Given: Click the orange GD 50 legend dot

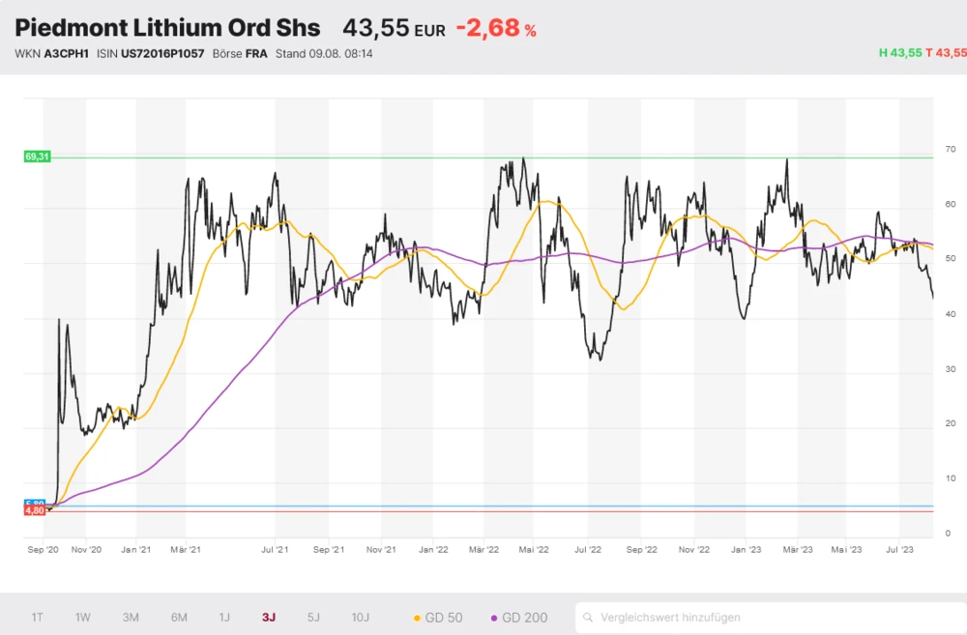Looking at the screenshot, I should (x=417, y=618).
